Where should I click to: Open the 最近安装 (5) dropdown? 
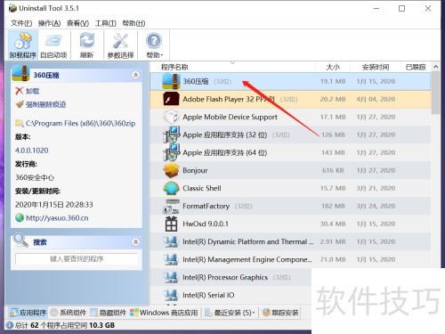pyautogui.click(x=230, y=313)
